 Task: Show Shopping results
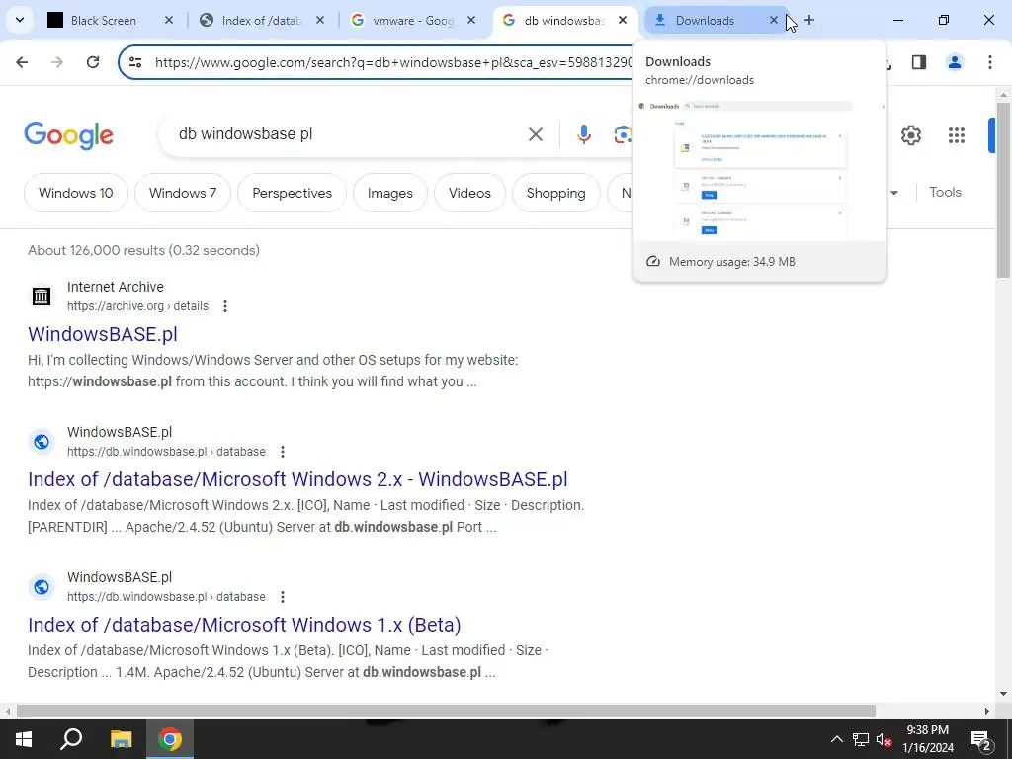(x=555, y=193)
